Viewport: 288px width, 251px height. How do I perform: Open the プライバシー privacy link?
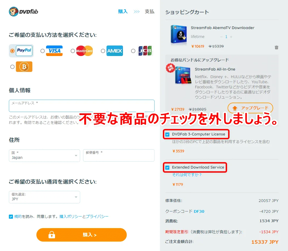click(x=97, y=217)
